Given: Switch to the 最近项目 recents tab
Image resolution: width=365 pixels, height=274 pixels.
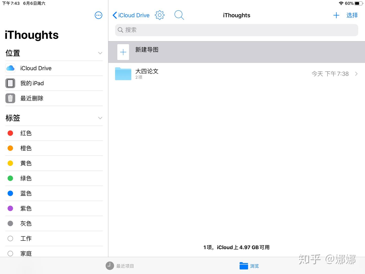Looking at the screenshot, I should [120, 266].
